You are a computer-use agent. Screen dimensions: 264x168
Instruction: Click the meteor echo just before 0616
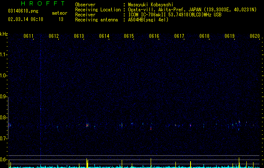tap(151, 128)
